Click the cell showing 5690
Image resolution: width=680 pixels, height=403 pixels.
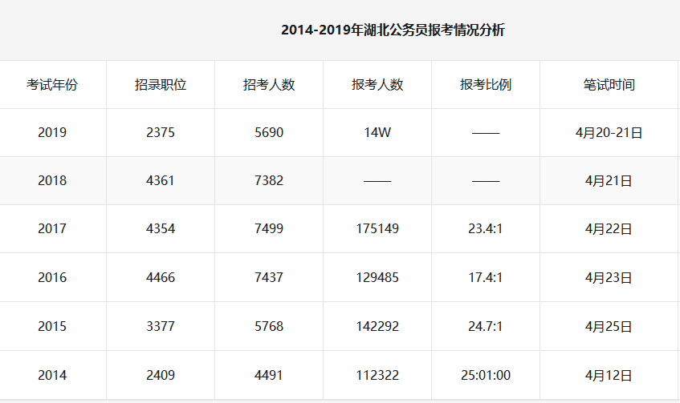(269, 132)
